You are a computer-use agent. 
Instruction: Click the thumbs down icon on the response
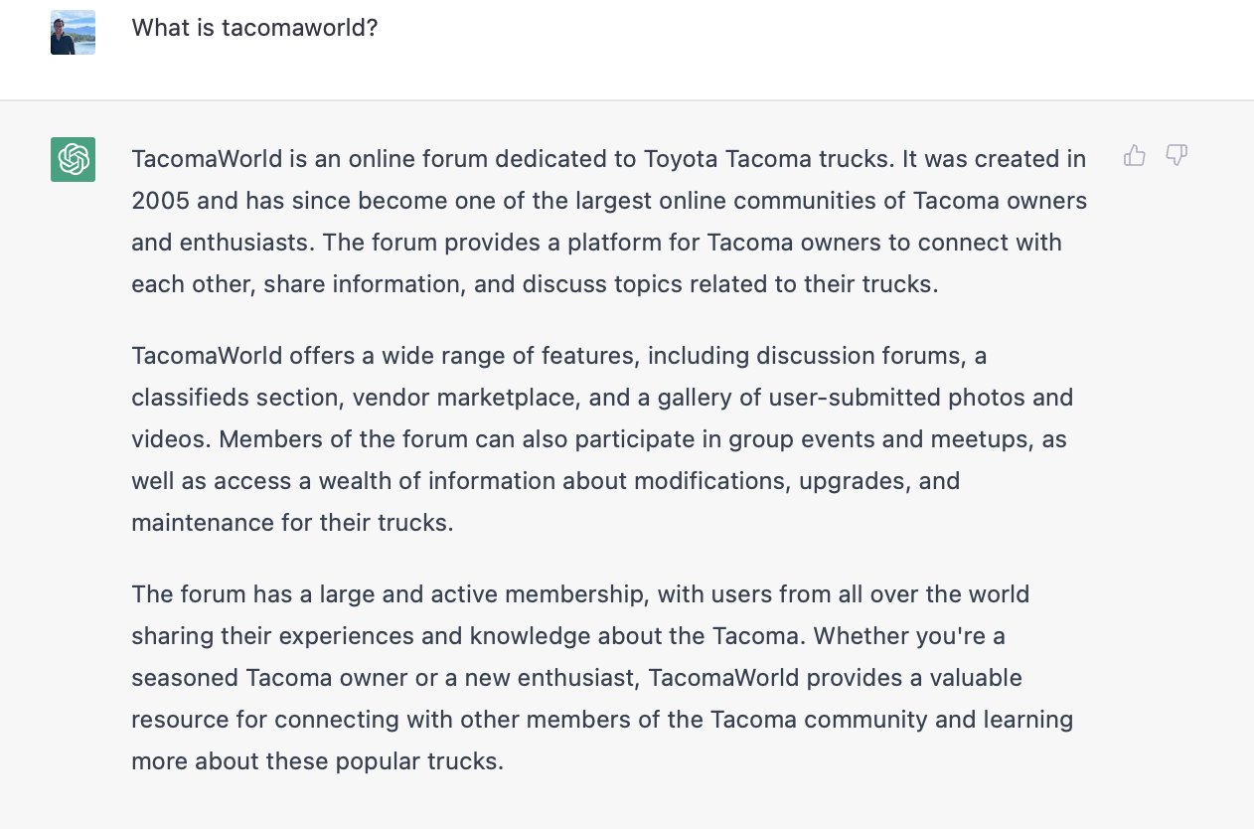pyautogui.click(x=1176, y=155)
